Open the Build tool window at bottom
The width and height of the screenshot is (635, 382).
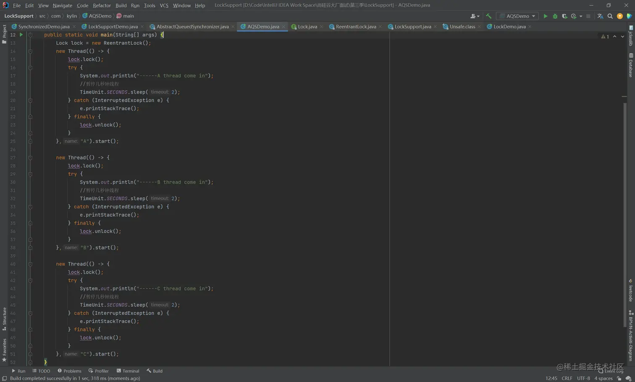pyautogui.click(x=155, y=371)
